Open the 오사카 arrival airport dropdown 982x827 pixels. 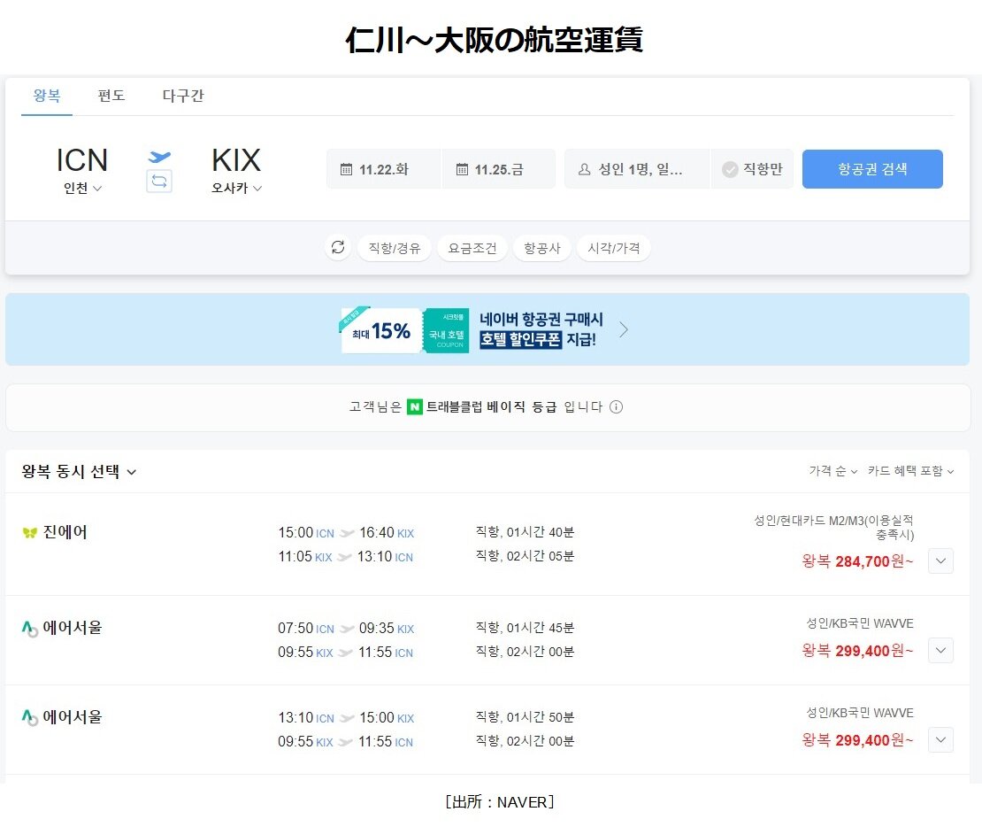pyautogui.click(x=236, y=188)
